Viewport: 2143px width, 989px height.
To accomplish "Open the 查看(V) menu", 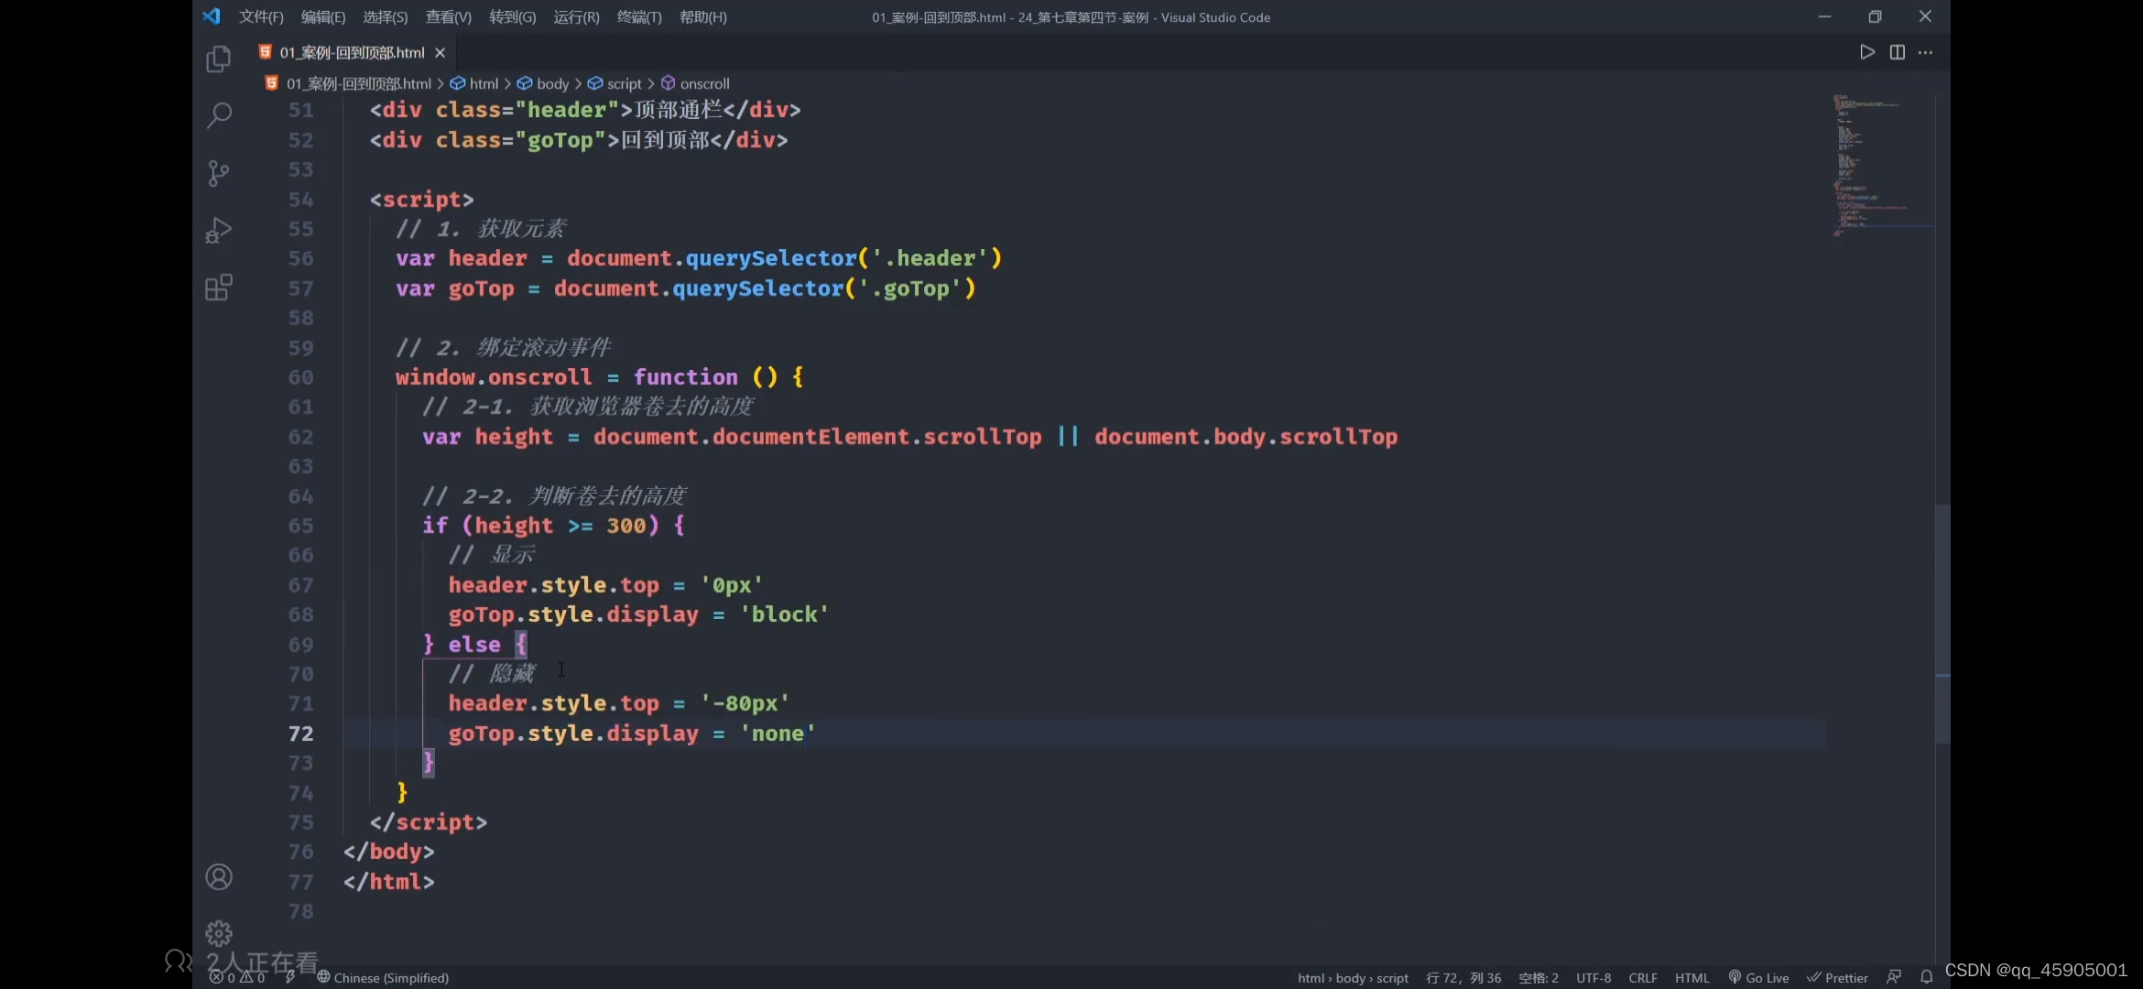I will tap(448, 16).
